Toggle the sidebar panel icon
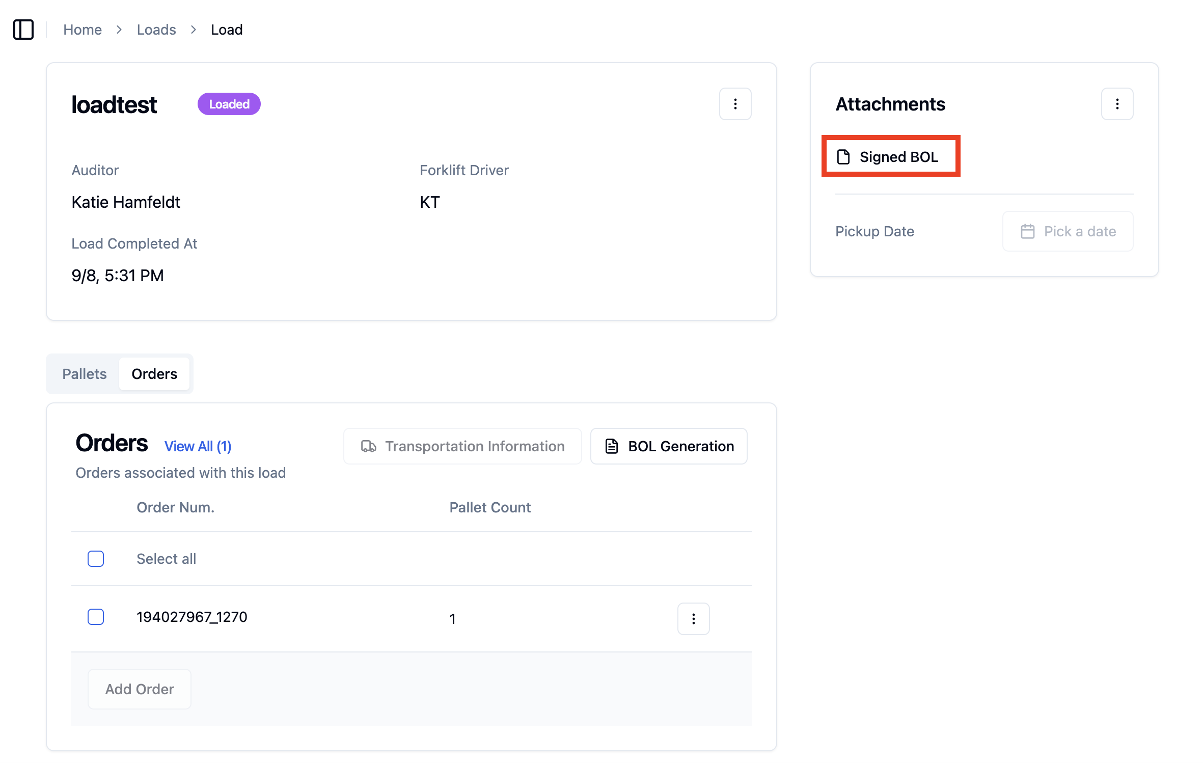The width and height of the screenshot is (1203, 763). [23, 30]
